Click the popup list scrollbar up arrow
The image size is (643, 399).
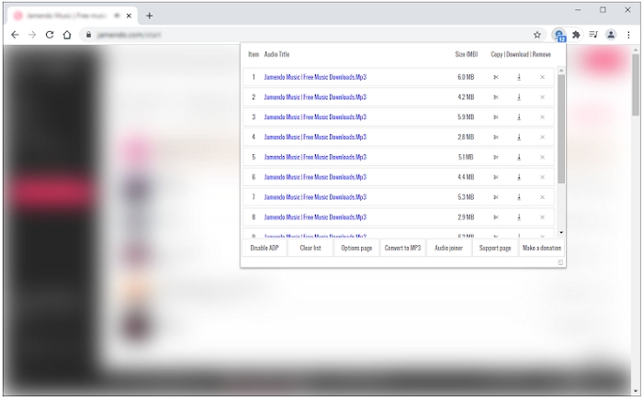[561, 71]
